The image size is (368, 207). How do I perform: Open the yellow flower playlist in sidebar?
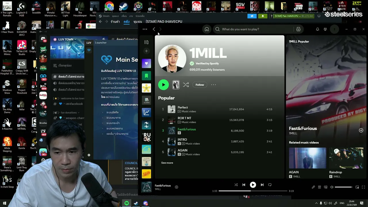(x=146, y=88)
